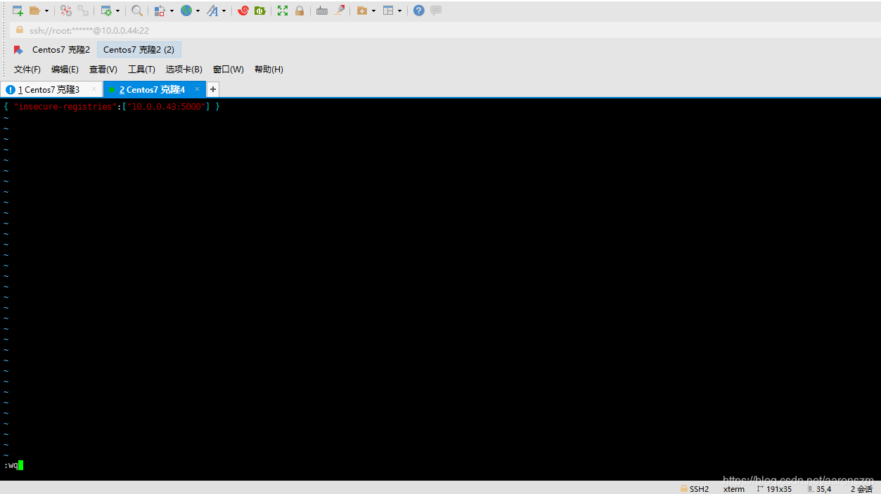
Task: Launch Xftp via red swirl icon
Action: [243, 11]
